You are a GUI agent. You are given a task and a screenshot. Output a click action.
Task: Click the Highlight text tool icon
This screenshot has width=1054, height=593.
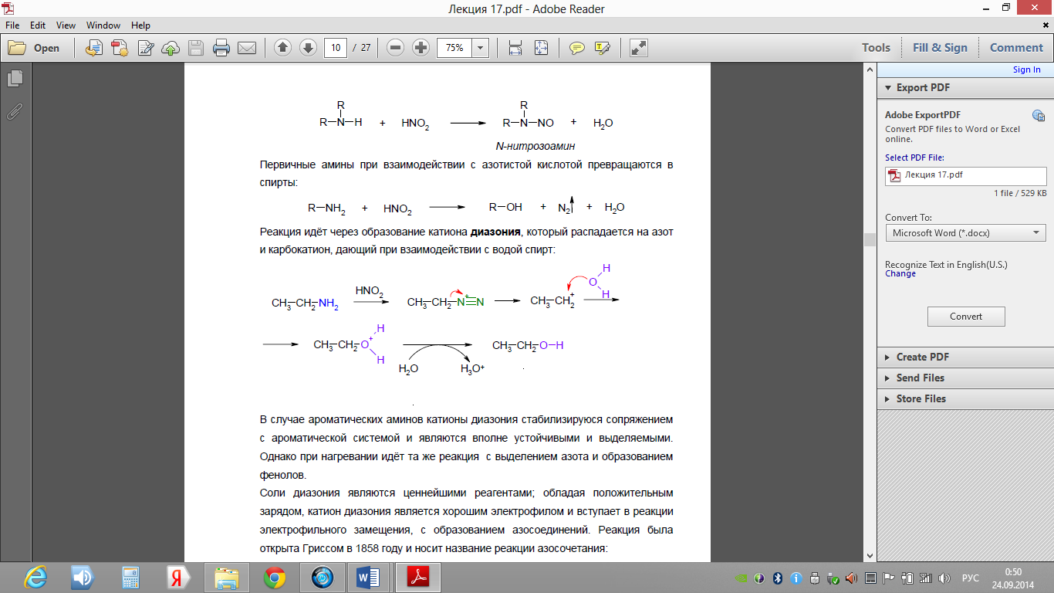(x=602, y=48)
